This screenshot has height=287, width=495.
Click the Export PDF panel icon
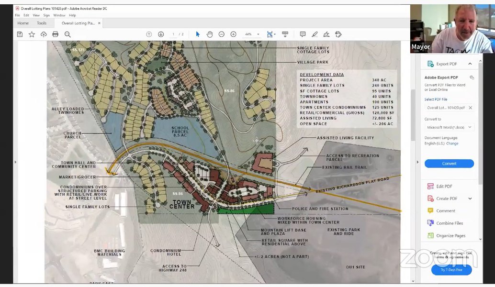point(430,64)
